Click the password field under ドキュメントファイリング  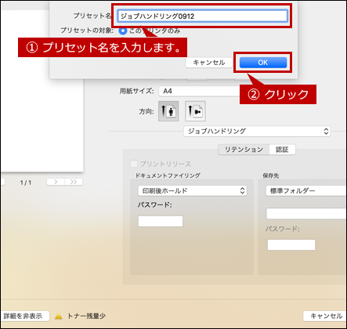coord(161,221)
